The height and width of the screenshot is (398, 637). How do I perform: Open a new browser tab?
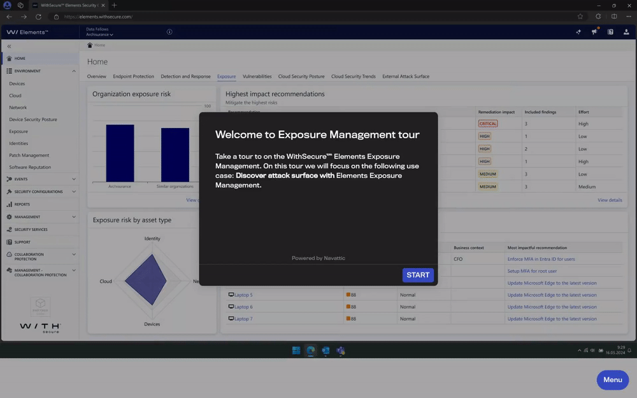pyautogui.click(x=114, y=5)
